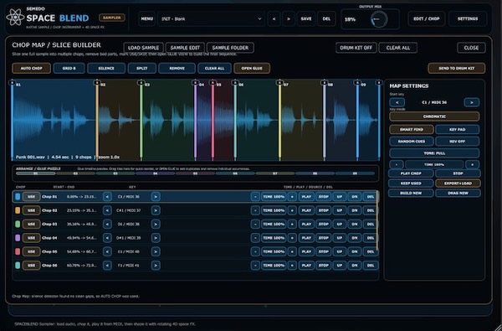Toggle ON for Chop 06
The width and height of the screenshot is (502, 331).
355,266
